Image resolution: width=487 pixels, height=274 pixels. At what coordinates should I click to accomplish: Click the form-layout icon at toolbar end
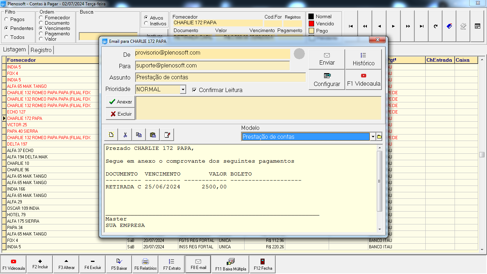coord(477,26)
